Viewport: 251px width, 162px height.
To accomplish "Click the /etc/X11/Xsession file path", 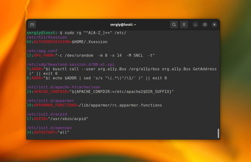I will pyautogui.click(x=47, y=37).
